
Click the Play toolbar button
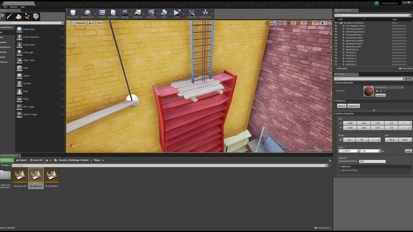[177, 13]
